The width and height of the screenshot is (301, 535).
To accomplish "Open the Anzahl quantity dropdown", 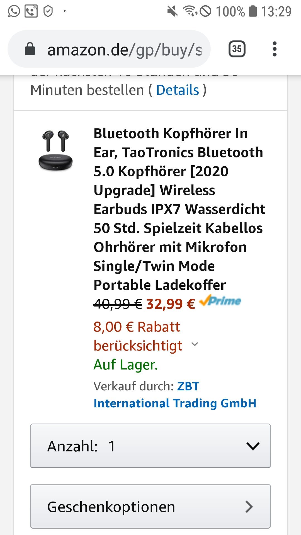I will tap(151, 446).
